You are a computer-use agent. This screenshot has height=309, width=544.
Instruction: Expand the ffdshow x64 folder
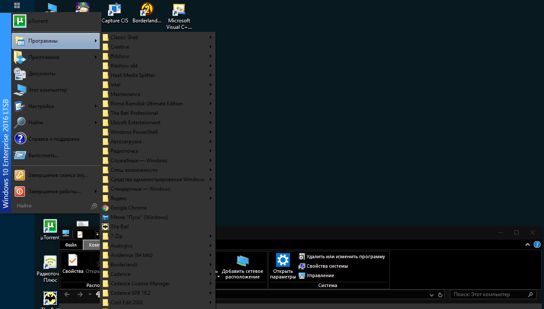tap(157, 66)
